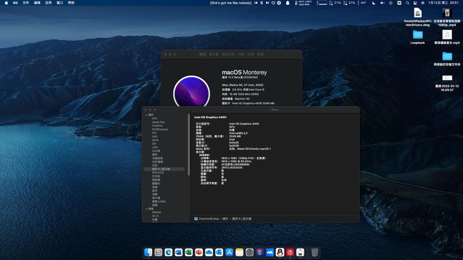Switch to 支持 tab in About This Mac
The image size is (463, 260).
click(251, 54)
